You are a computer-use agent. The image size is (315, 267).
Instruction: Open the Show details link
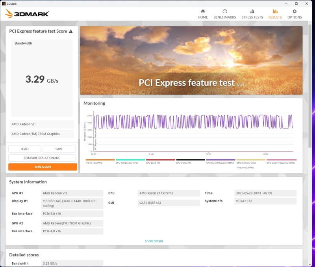[154, 241]
